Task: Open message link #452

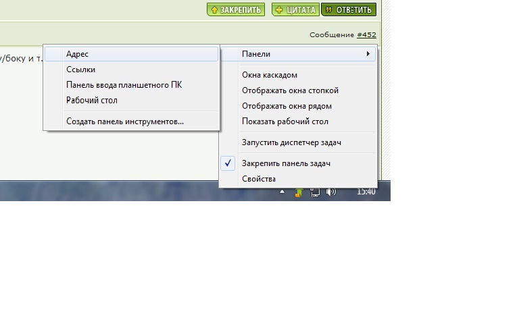Action: coord(366,34)
